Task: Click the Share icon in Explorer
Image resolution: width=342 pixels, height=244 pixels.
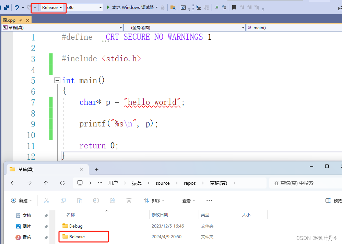Action: [113, 200]
